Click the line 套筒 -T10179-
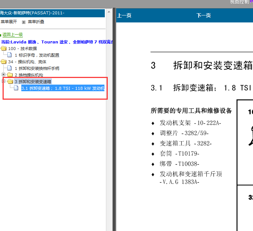The width and height of the screenshot is (253, 231). tap(179, 153)
